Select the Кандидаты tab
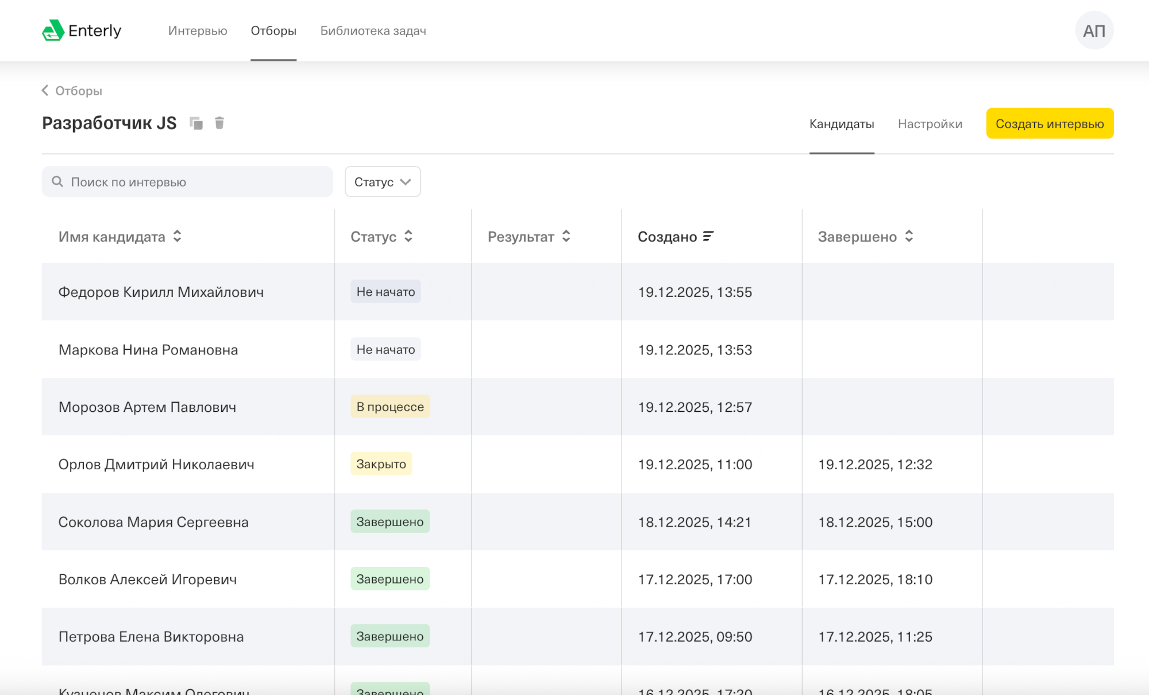The image size is (1149, 695). [842, 123]
